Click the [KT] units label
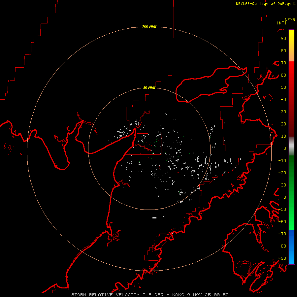This screenshot has width=297, height=297. click(281, 23)
